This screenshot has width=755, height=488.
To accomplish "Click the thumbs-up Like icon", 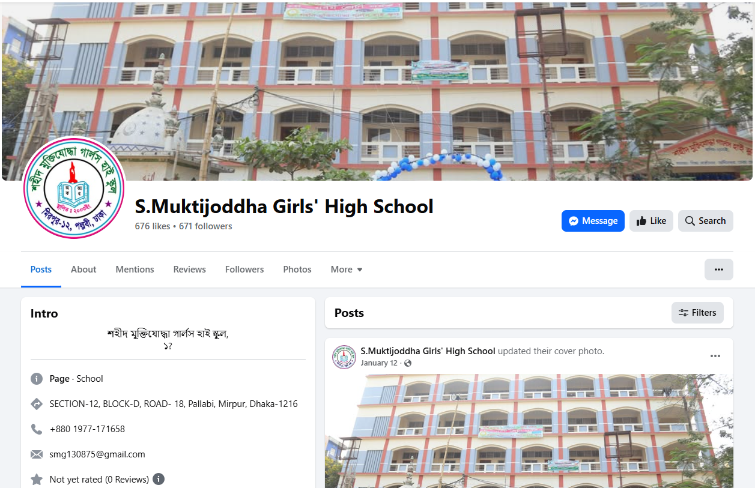I will pos(641,221).
